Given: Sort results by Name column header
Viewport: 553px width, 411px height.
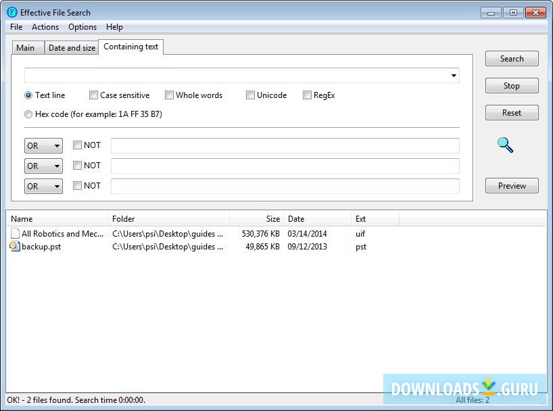Looking at the screenshot, I should (x=57, y=219).
